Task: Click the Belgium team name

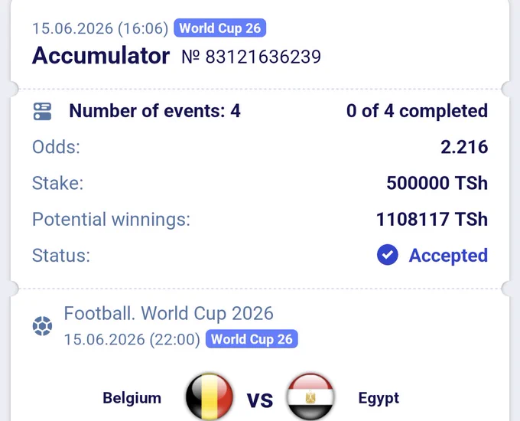Action: click(x=132, y=398)
